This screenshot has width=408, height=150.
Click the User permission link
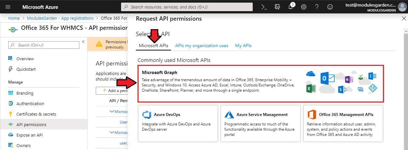(123, 122)
